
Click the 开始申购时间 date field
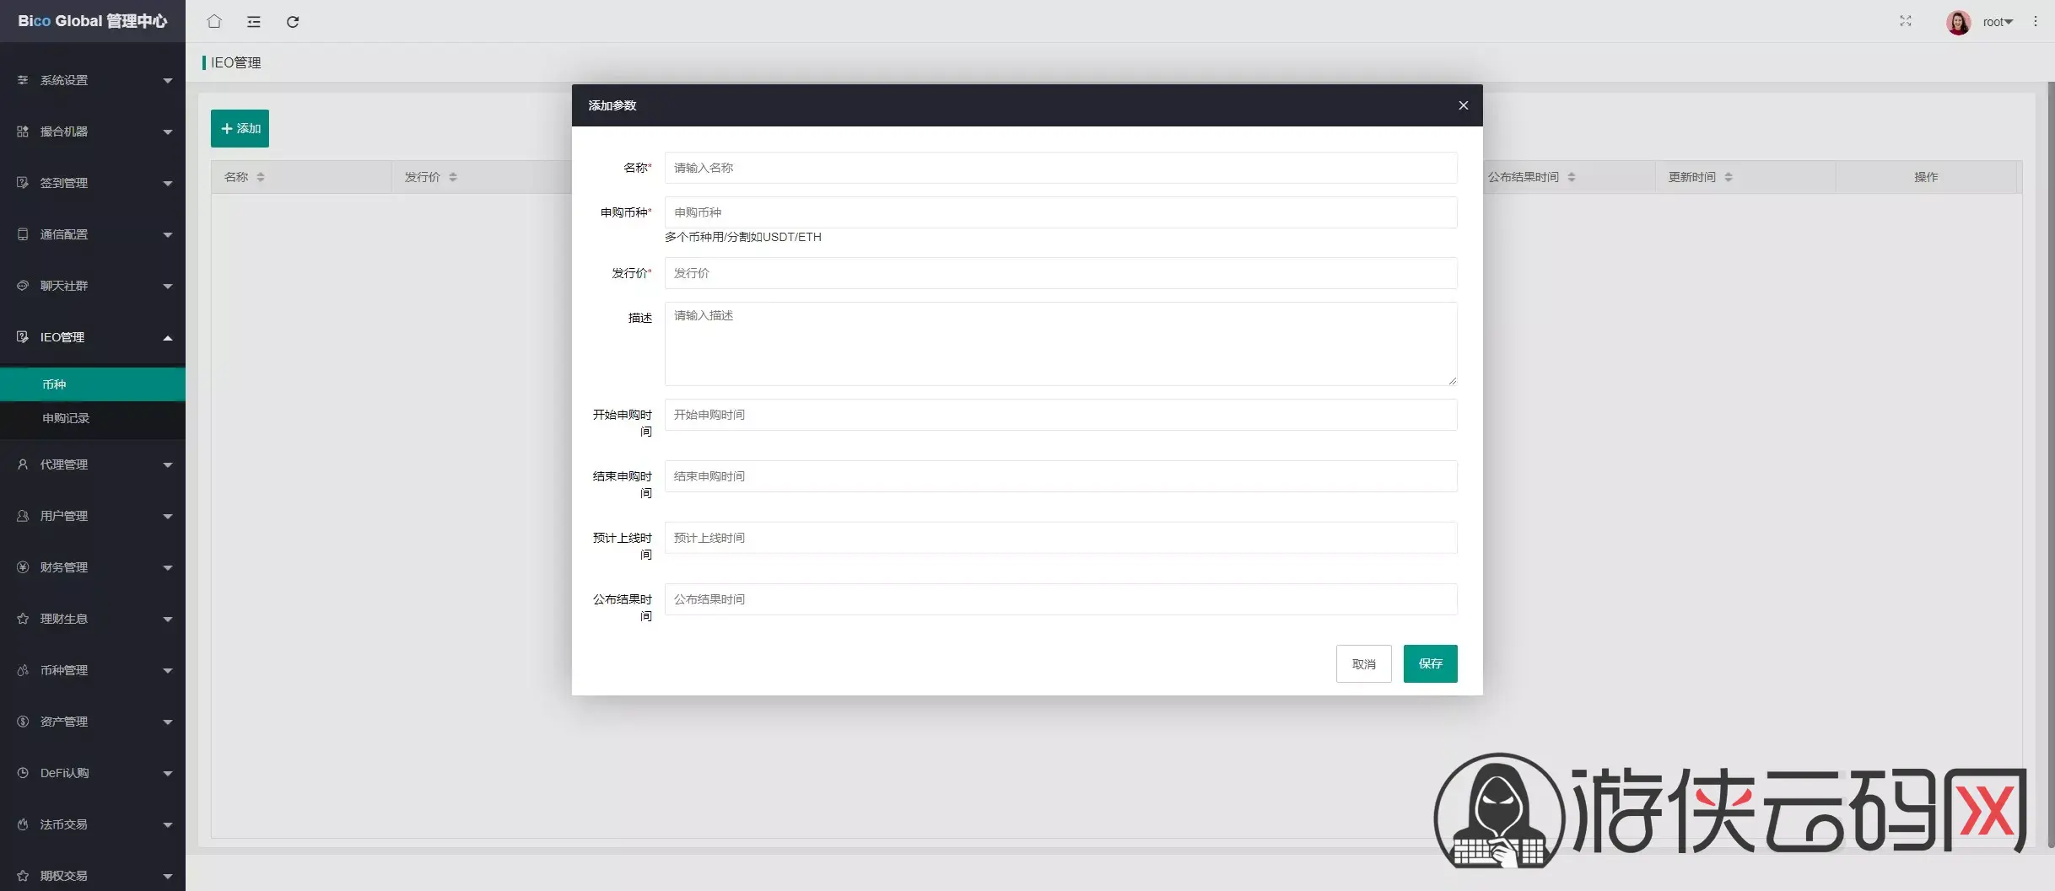click(x=1060, y=415)
